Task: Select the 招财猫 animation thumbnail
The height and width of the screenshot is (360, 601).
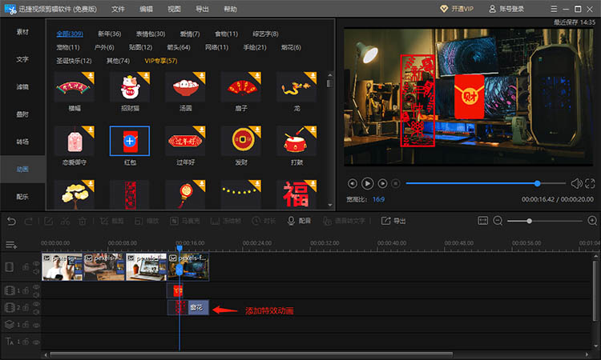Action: (x=130, y=87)
